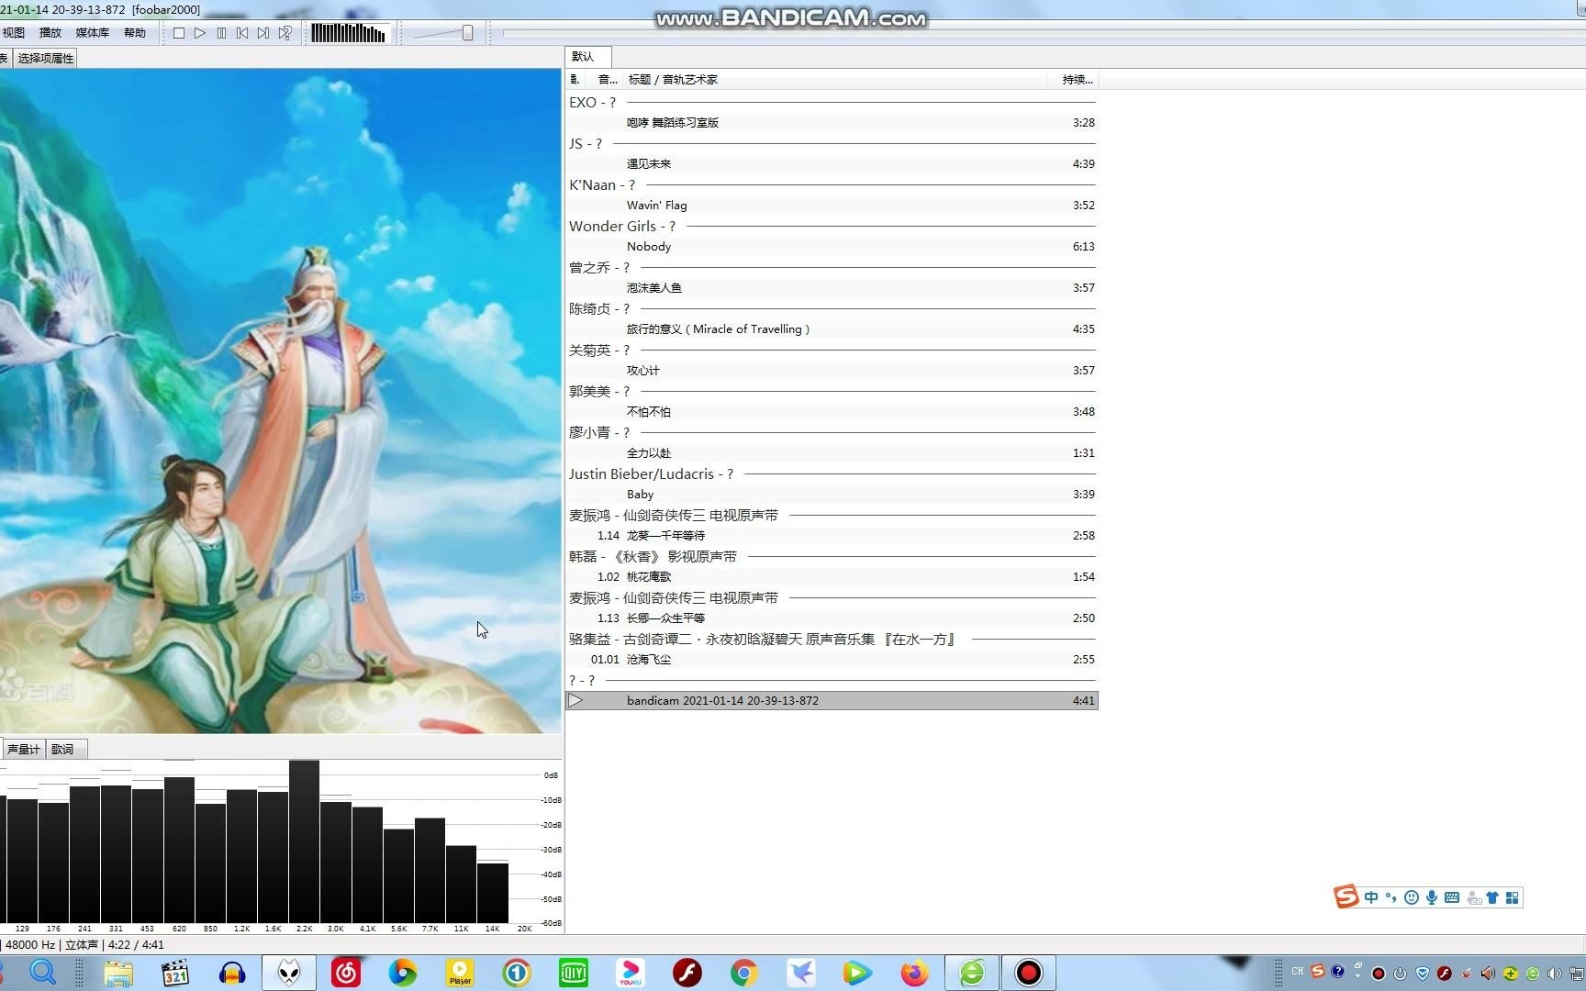This screenshot has width=1586, height=991.
Task: Select the 郭美美 - ? group header
Action: pyautogui.click(x=832, y=392)
